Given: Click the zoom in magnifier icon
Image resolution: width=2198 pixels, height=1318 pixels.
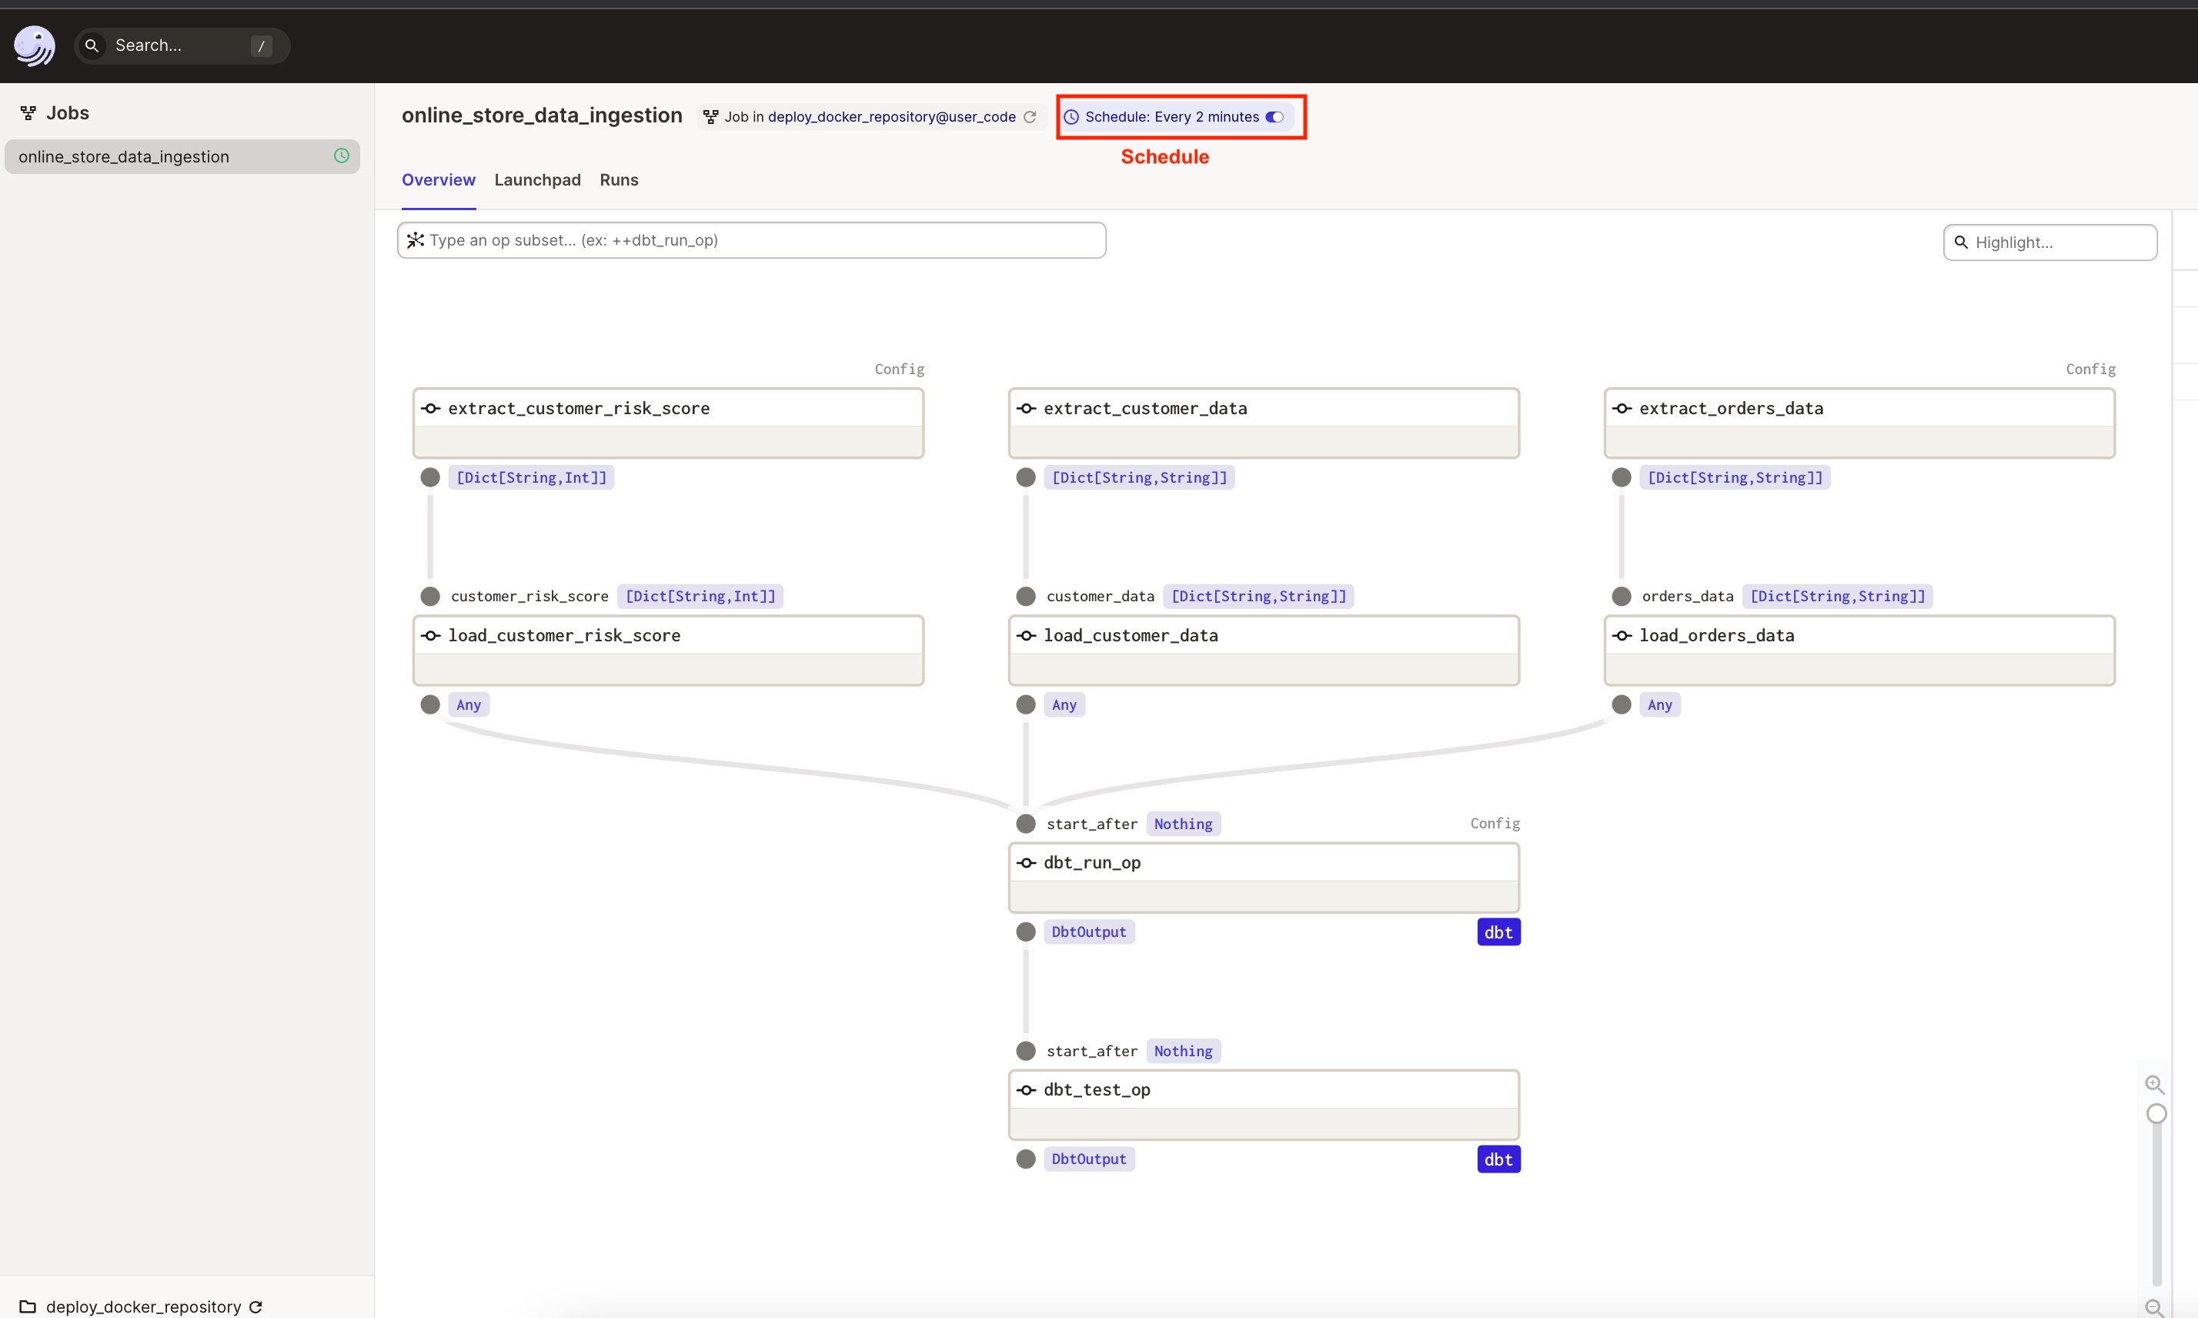Looking at the screenshot, I should tap(2154, 1085).
